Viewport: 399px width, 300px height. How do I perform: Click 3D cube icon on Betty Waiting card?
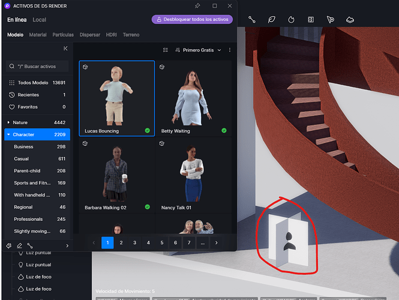(162, 67)
